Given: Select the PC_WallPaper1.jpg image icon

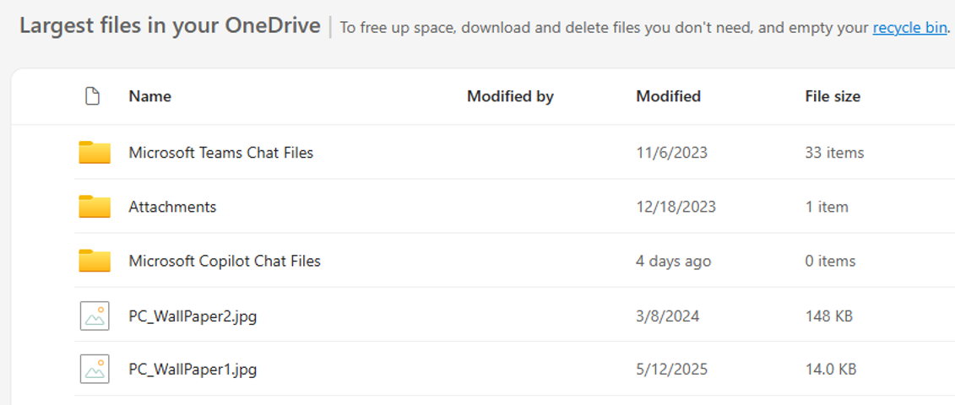Looking at the screenshot, I should [x=95, y=369].
